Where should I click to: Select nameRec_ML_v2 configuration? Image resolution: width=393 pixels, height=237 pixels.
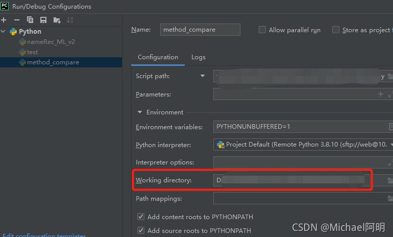(51, 42)
